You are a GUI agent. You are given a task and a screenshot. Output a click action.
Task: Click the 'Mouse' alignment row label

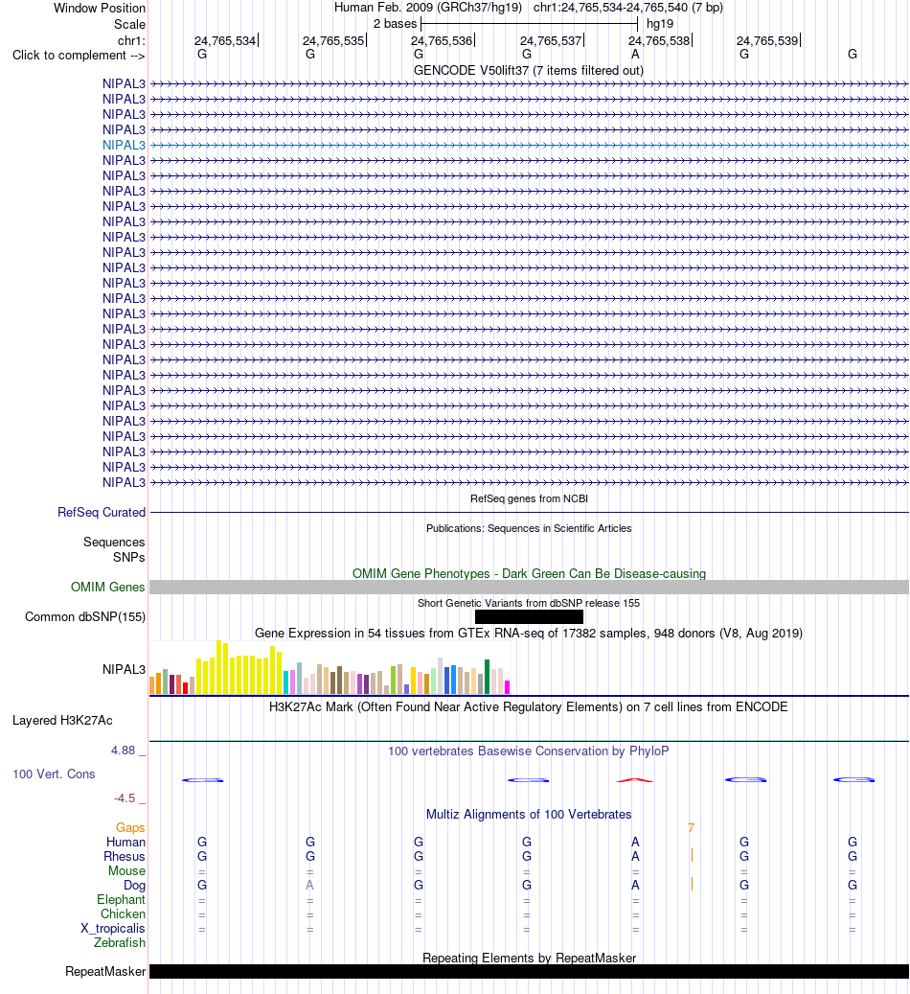tap(126, 871)
